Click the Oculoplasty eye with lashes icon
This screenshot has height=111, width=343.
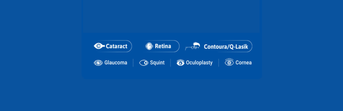coord(180,63)
